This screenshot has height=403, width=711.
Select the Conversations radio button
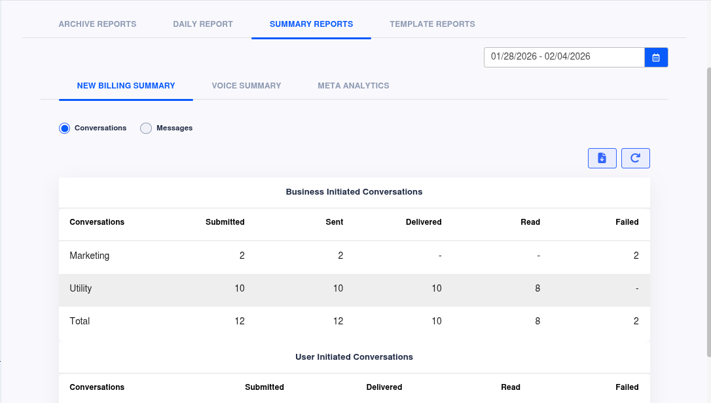64,128
